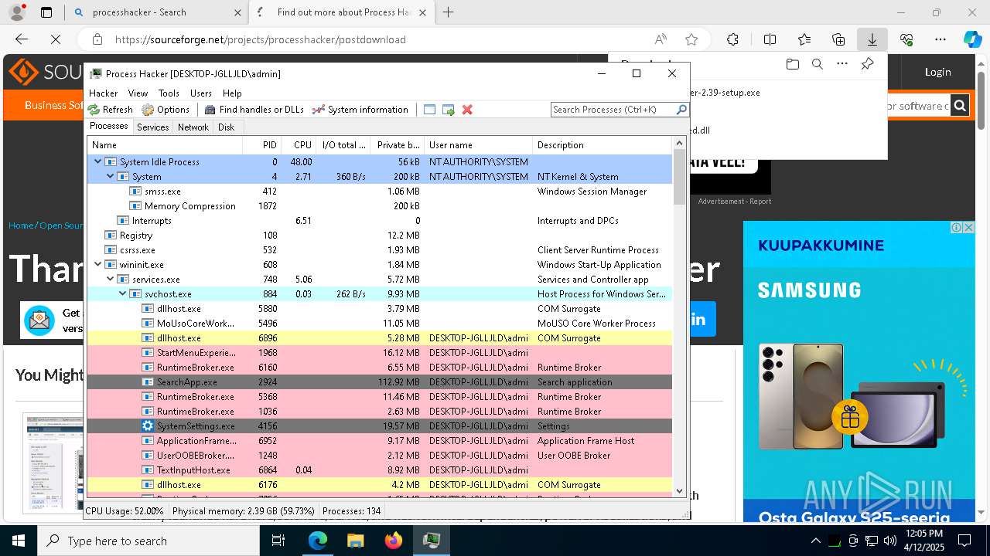Collapse the System Idle Process tree node
990x556 pixels.
click(x=98, y=161)
